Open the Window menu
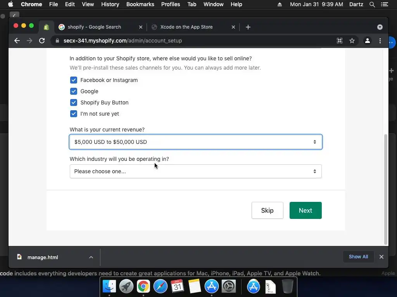The image size is (397, 297). click(x=214, y=4)
